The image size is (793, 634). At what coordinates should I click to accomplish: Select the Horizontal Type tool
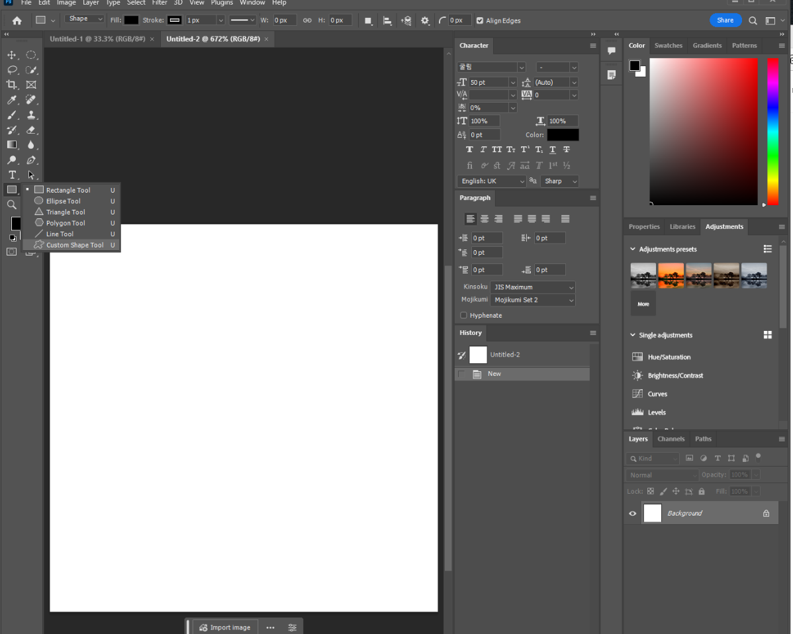pyautogui.click(x=12, y=175)
